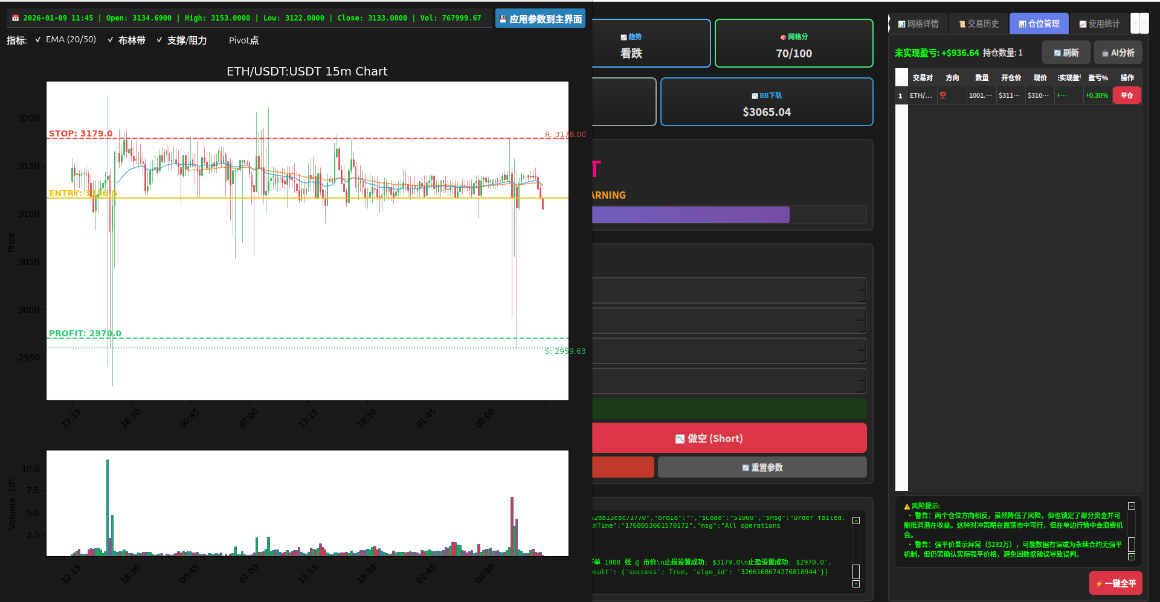Click the AI分析 robot icon

pos(1106,53)
